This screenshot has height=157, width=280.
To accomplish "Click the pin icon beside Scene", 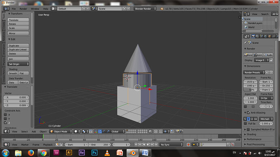I will point(246,43).
